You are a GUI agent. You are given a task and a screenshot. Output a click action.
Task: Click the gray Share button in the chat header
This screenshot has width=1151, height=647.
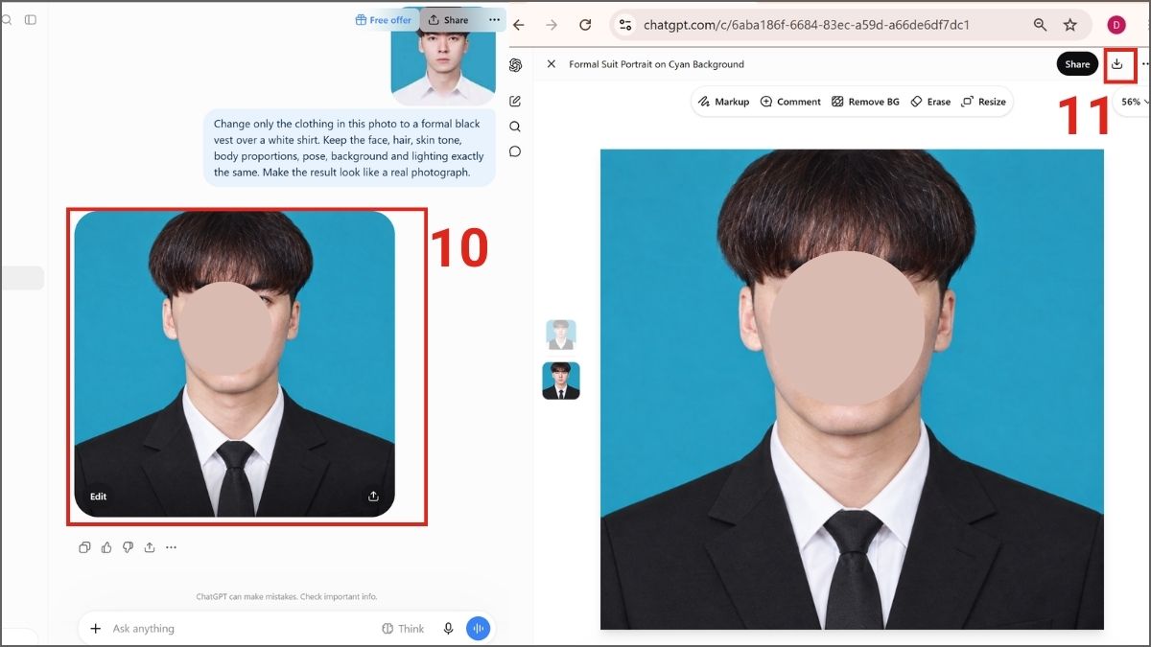(448, 19)
